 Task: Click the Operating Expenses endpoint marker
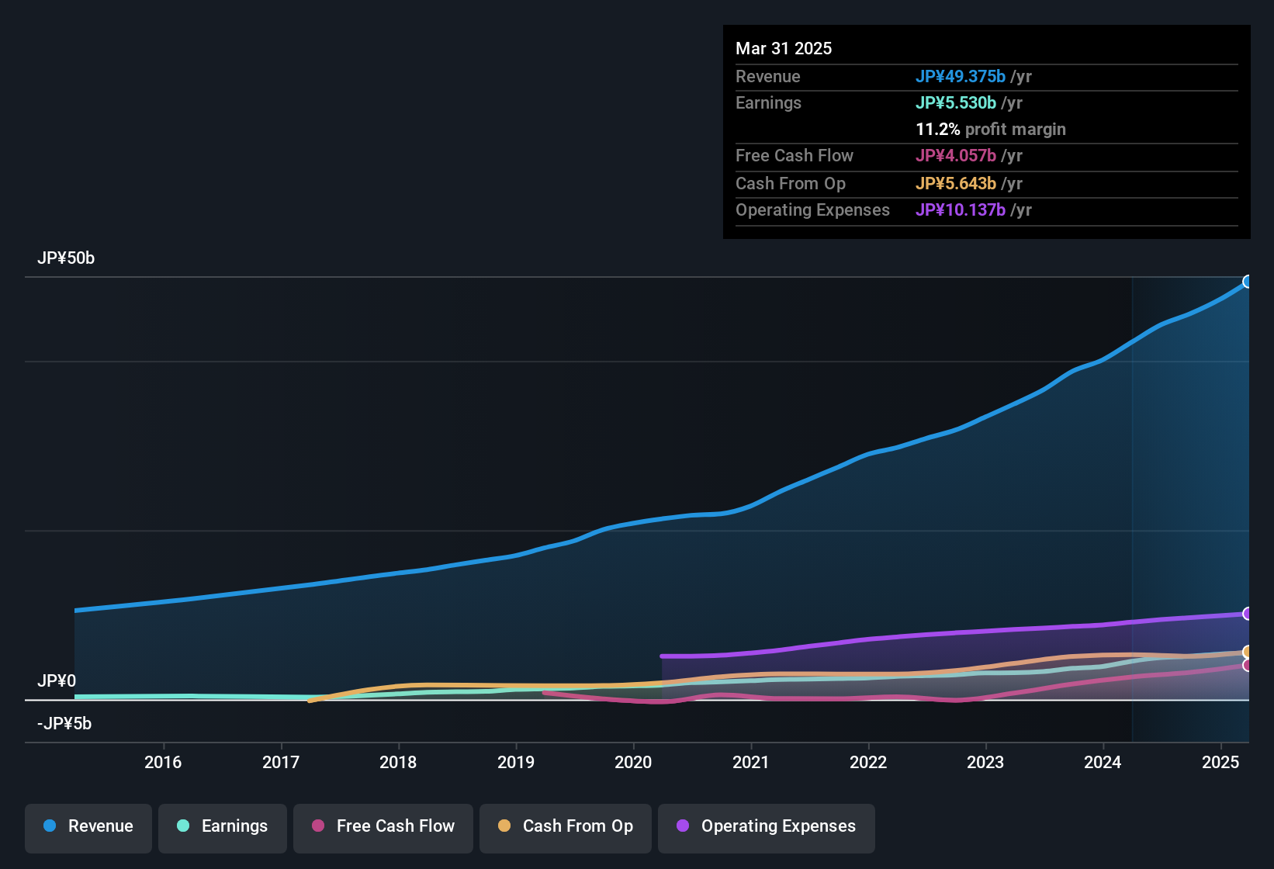click(1248, 614)
